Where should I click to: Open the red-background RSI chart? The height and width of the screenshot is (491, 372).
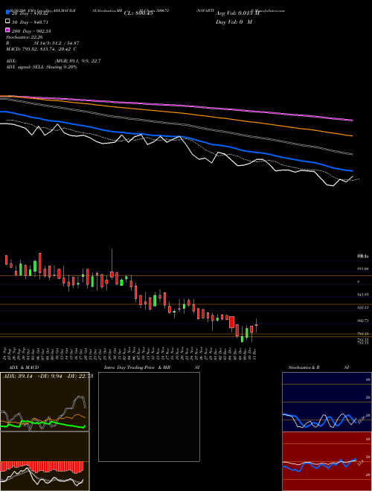click(x=327, y=461)
